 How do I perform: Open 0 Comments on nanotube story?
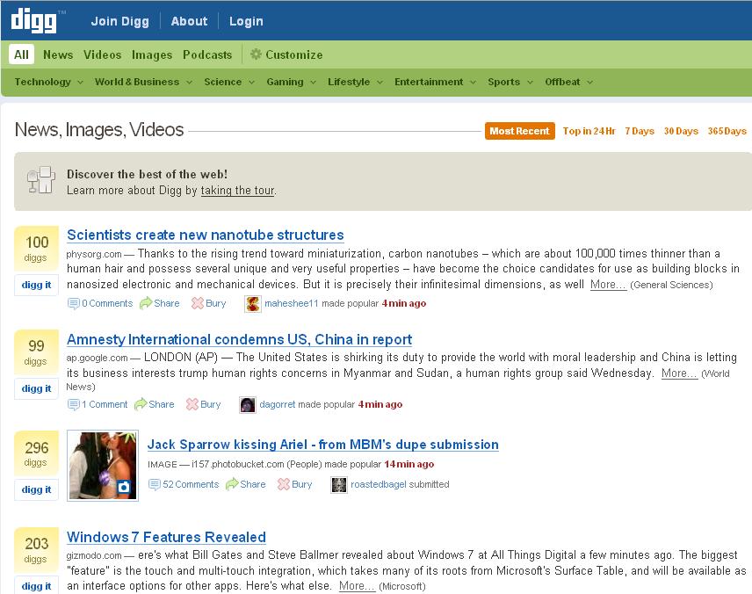tap(107, 303)
